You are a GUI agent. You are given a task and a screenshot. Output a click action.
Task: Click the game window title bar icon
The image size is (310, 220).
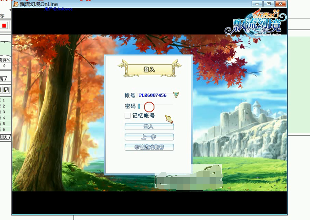click(x=16, y=4)
